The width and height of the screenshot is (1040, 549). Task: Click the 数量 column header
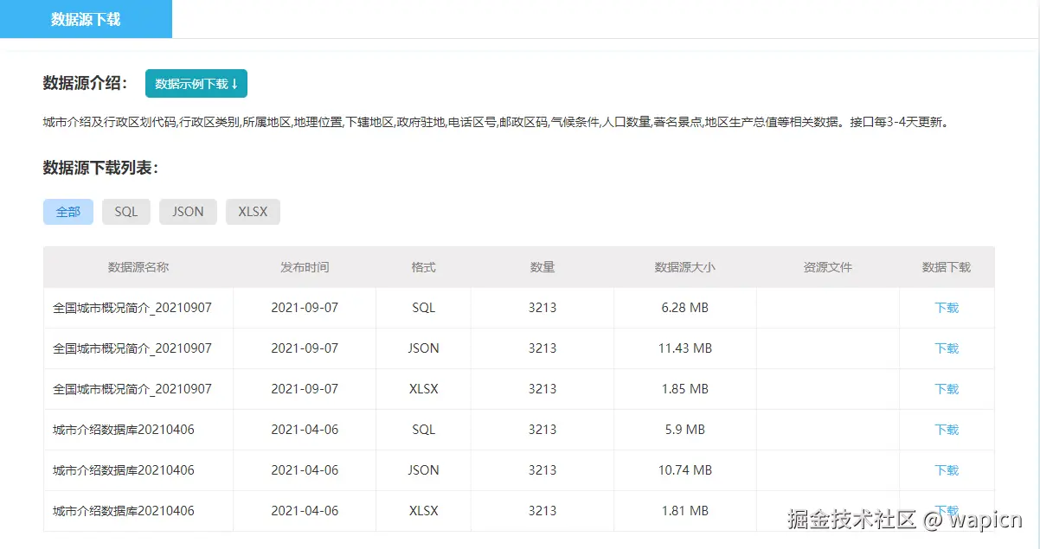click(x=542, y=267)
